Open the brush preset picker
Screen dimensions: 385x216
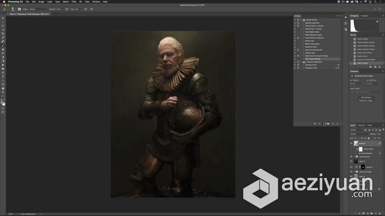[13, 9]
